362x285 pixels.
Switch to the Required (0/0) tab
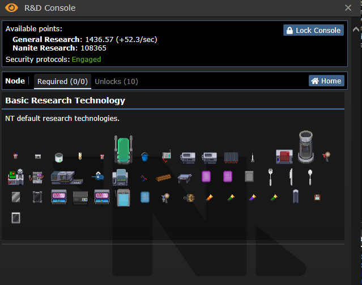click(x=62, y=81)
